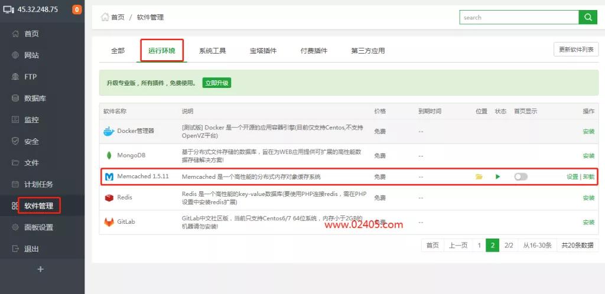The width and height of the screenshot is (605, 294).
Task: Open the Memcached folder location icon
Action: (x=479, y=177)
